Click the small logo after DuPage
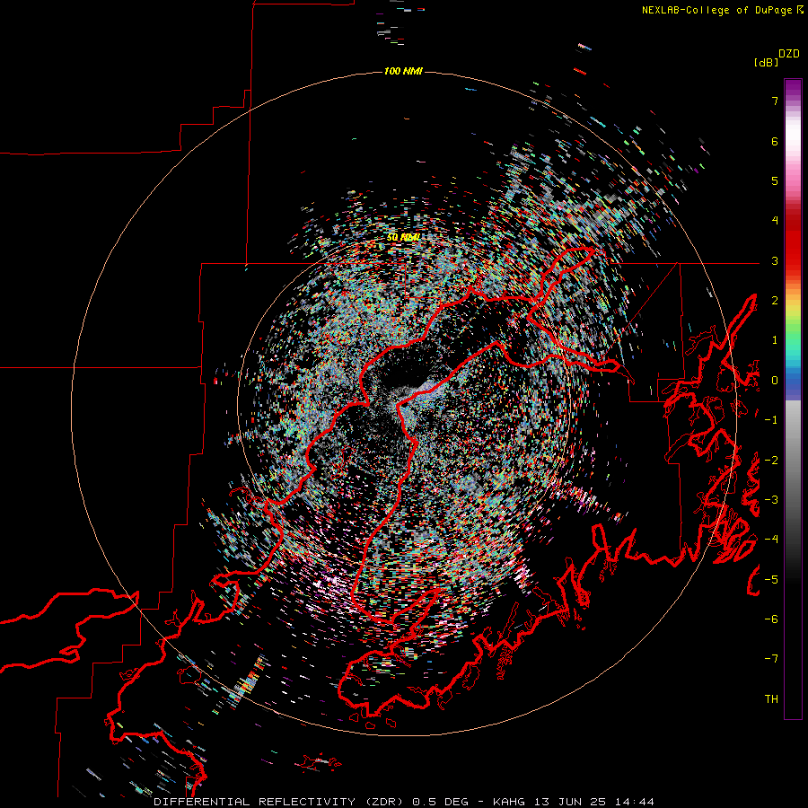The image size is (808, 808). click(799, 9)
